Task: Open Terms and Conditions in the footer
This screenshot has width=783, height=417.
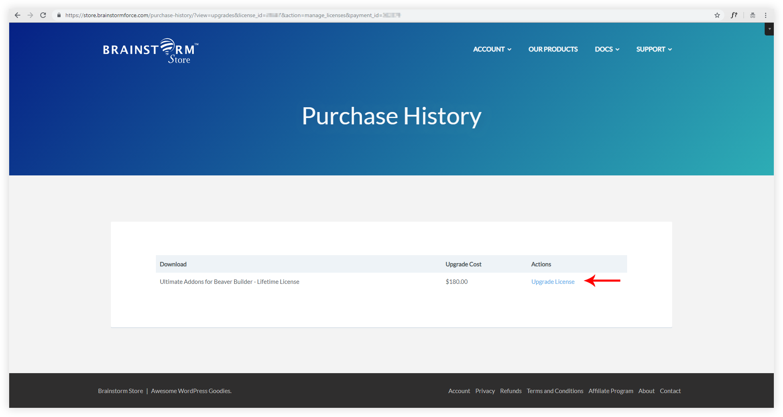Action: pos(555,391)
